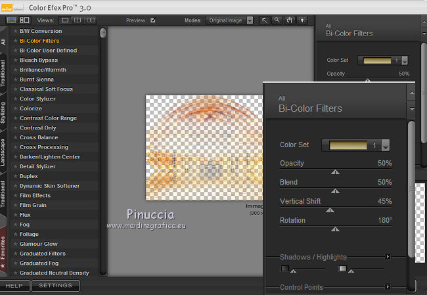Open the Stylizing category tab

[x=3, y=113]
